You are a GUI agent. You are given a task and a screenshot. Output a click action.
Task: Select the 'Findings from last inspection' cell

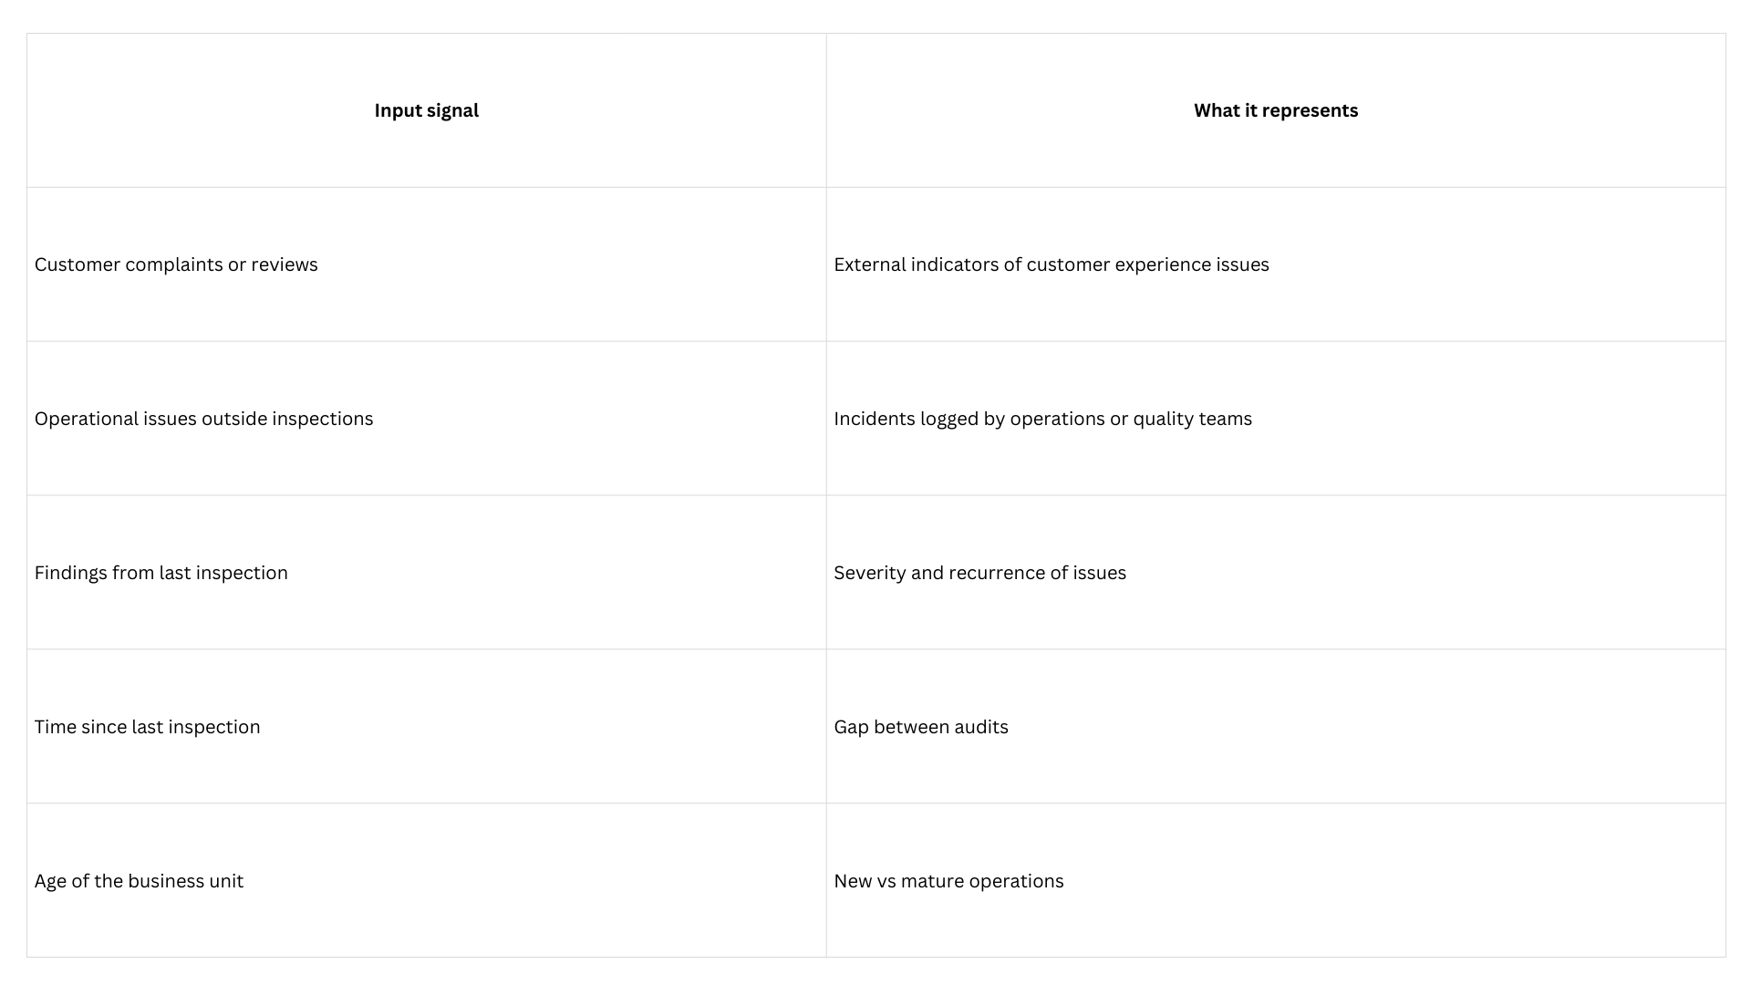161,573
